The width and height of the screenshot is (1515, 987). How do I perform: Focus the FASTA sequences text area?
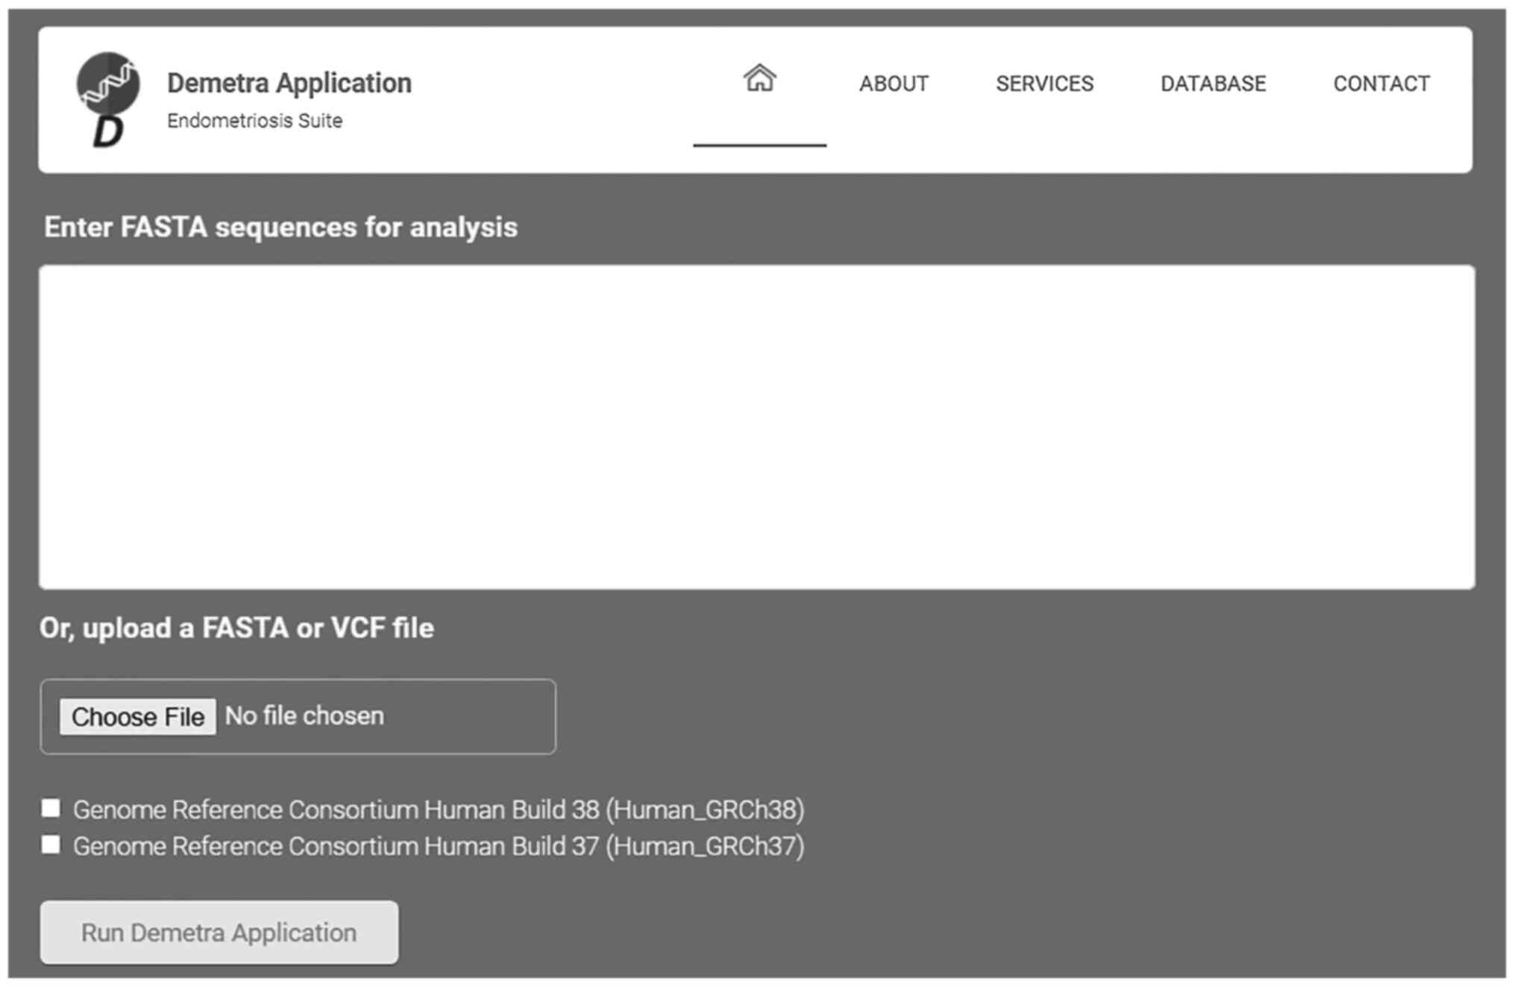756,427
